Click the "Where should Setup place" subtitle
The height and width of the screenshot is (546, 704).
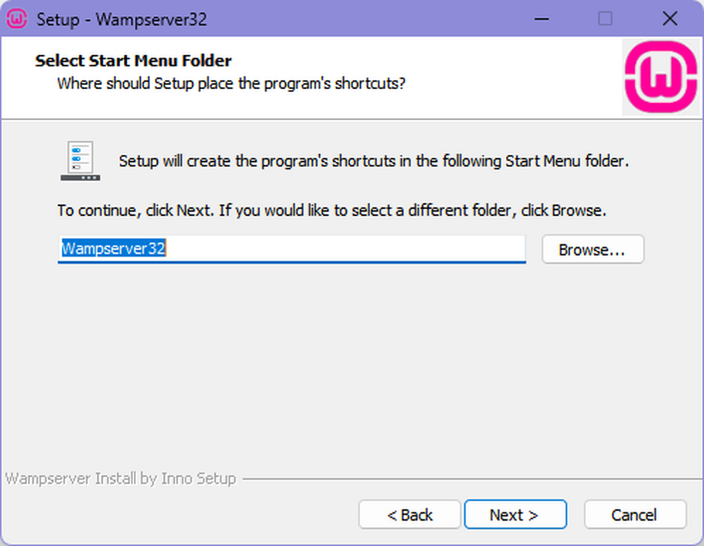point(231,83)
